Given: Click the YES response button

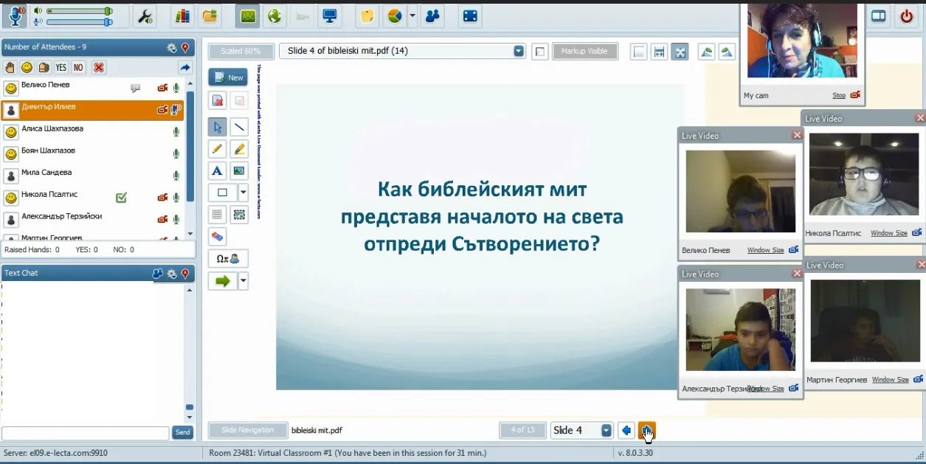Looking at the screenshot, I should (61, 68).
